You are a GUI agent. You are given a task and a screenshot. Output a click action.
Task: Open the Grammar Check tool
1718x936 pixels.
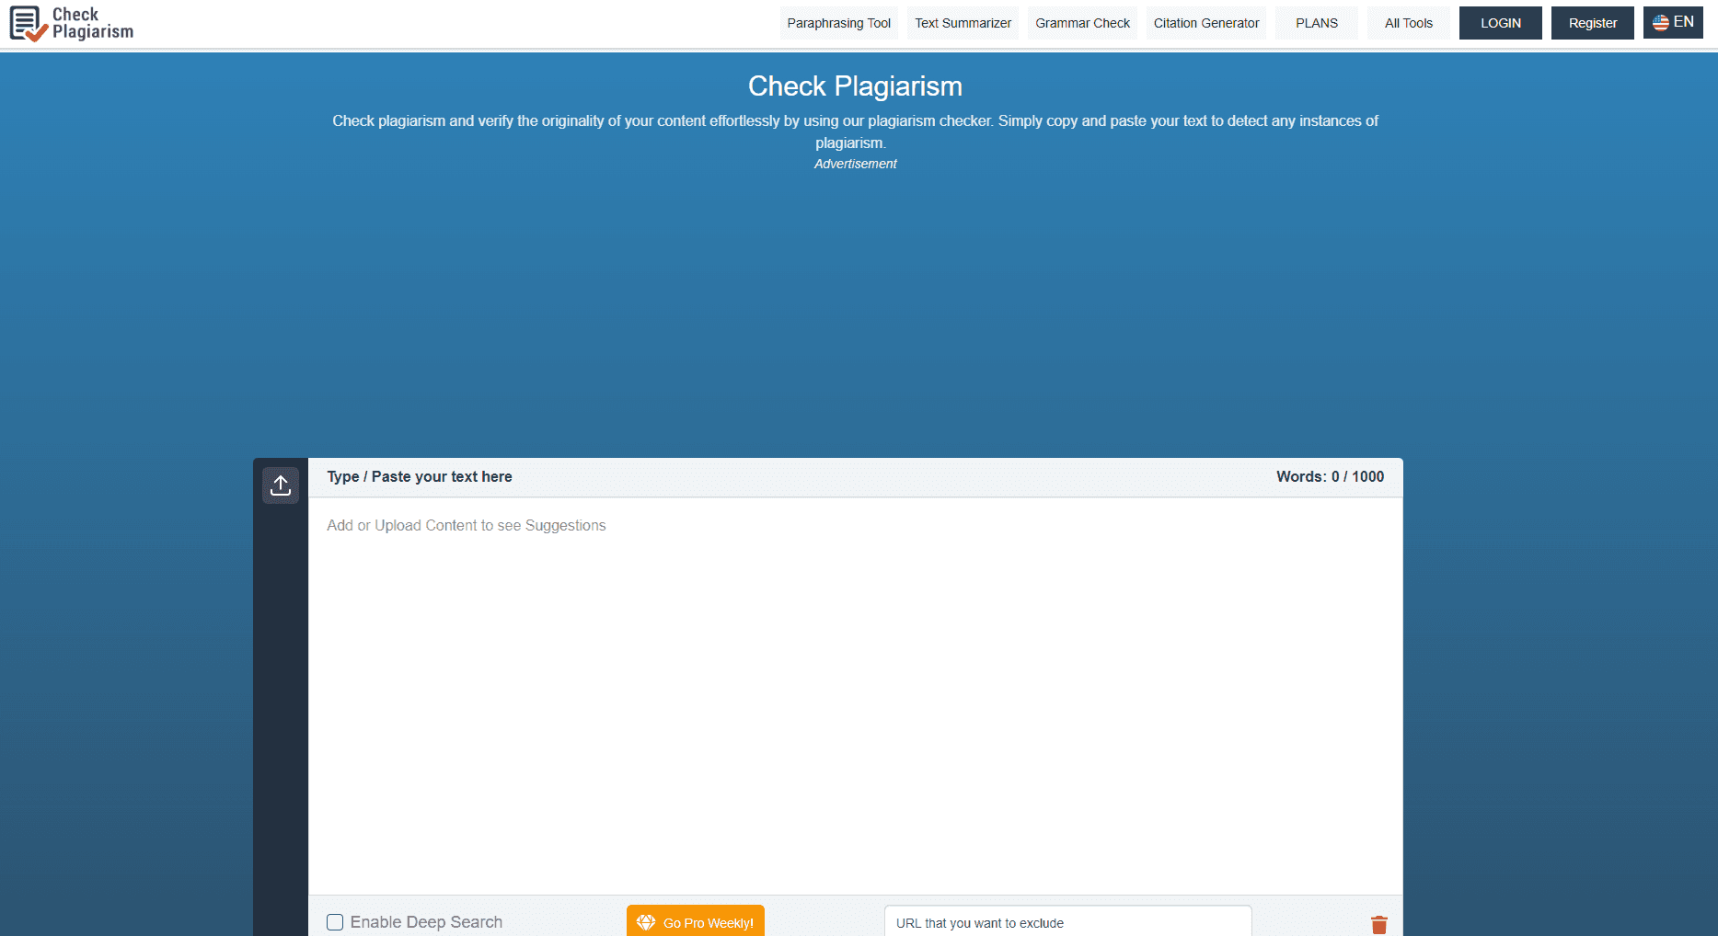(1082, 23)
